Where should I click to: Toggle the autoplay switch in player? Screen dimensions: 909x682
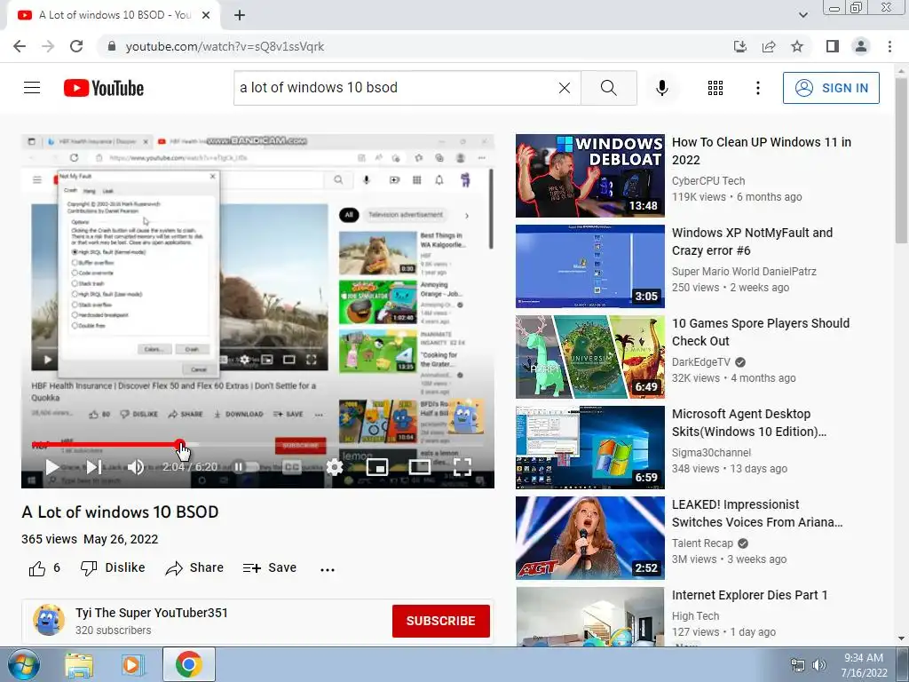click(245, 467)
